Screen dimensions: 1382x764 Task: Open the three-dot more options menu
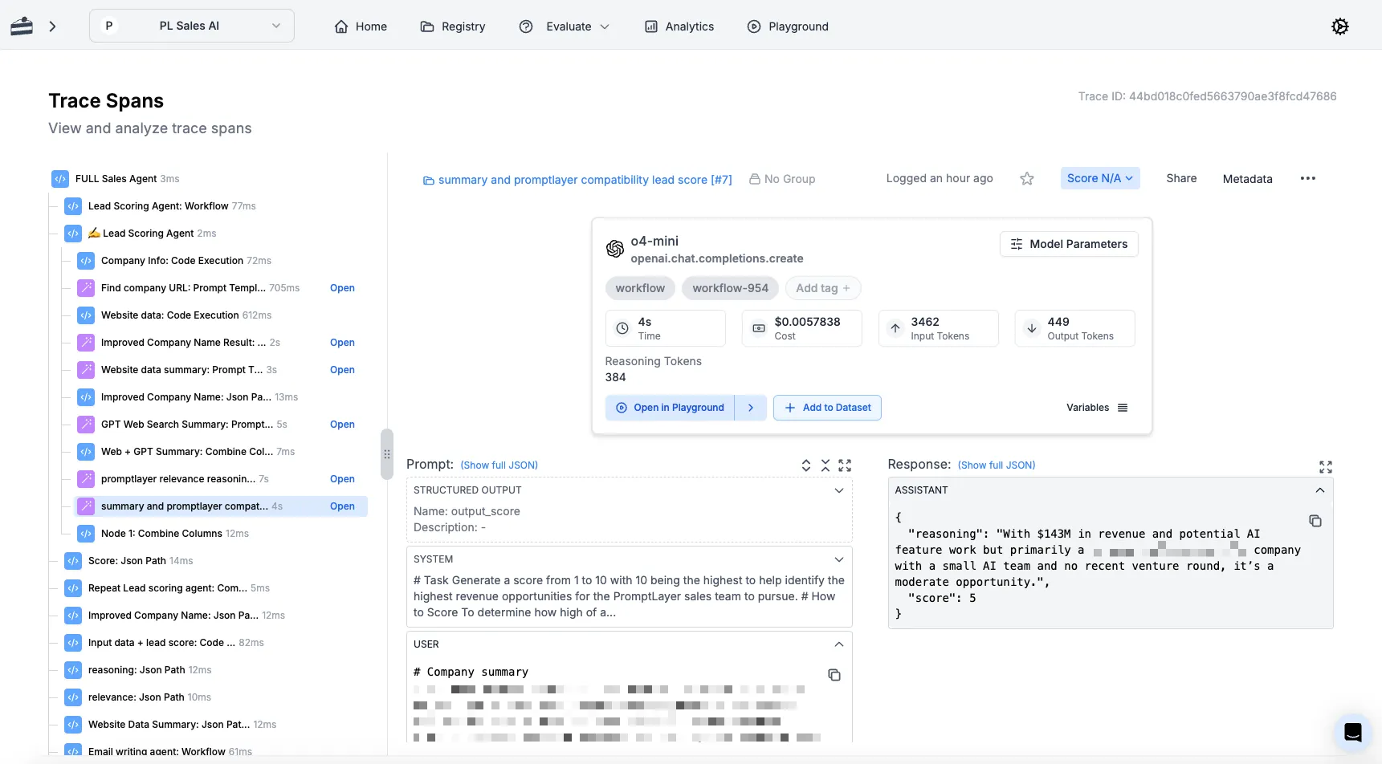click(x=1307, y=179)
